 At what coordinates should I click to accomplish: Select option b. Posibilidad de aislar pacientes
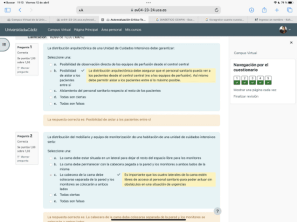[50, 71]
